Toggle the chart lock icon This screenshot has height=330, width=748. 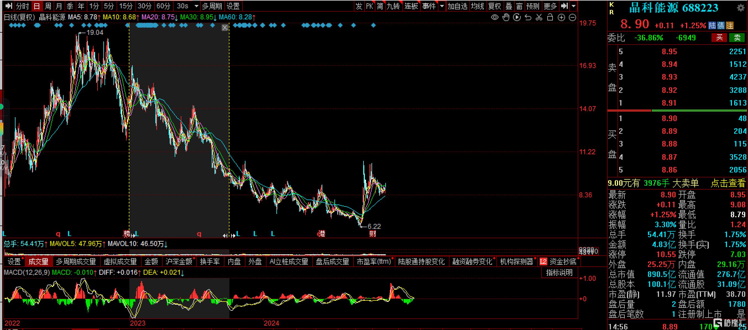tap(550, 17)
